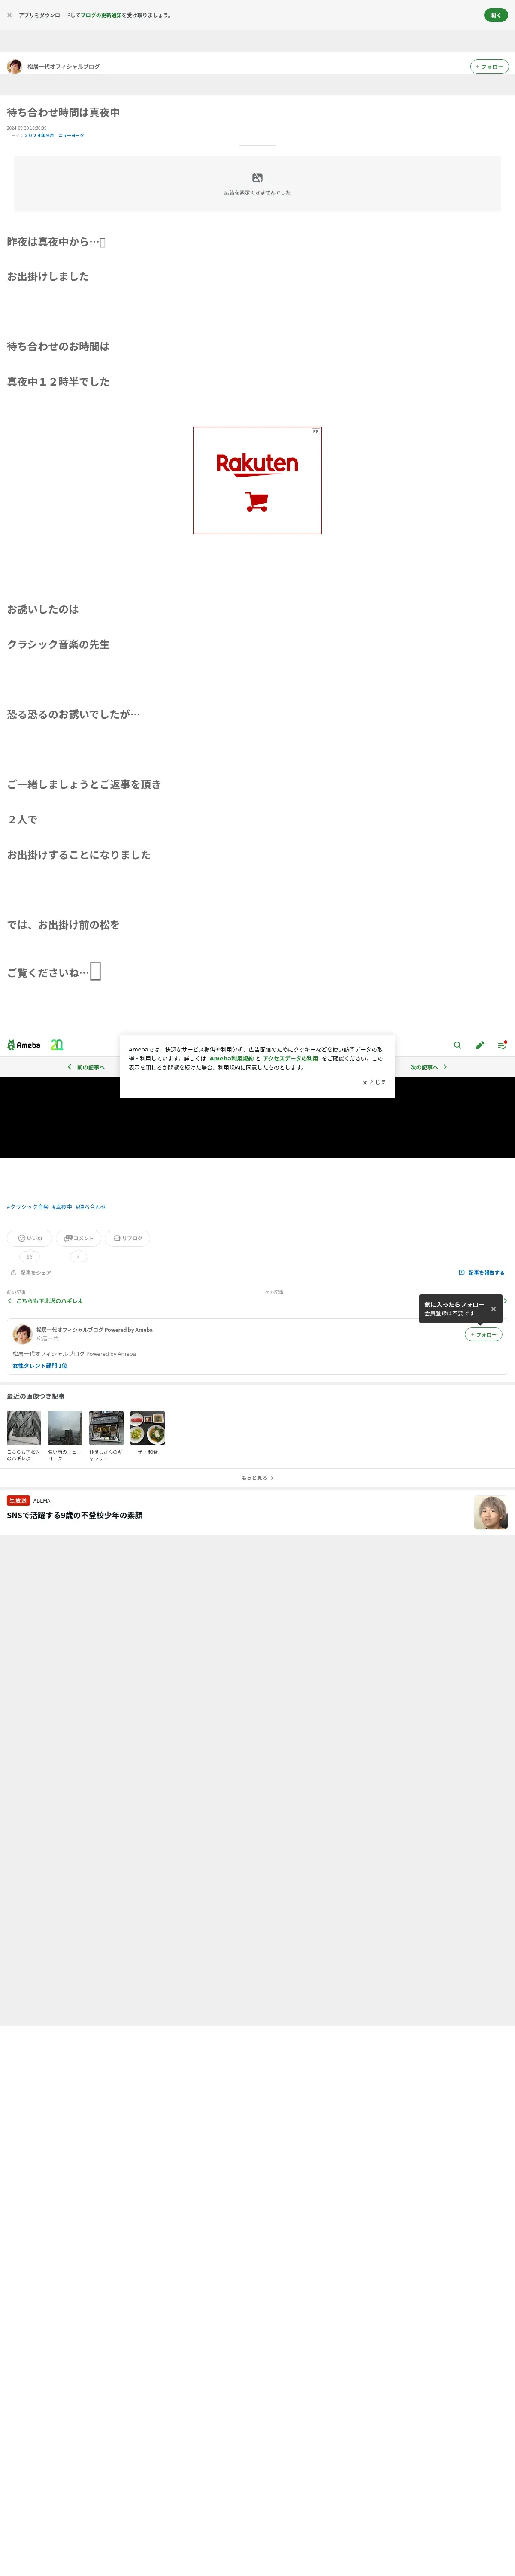
Task: Click the Ameba logo in navigation bar
Action: 24,1045
